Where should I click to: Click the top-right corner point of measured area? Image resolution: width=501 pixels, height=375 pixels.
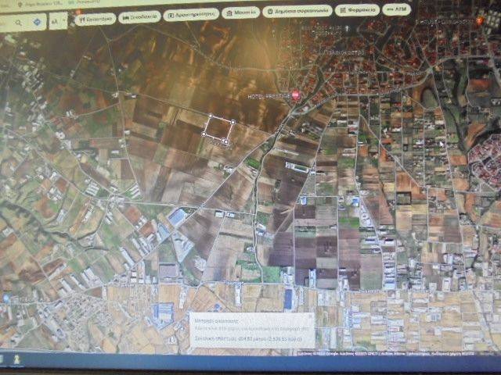233,122
